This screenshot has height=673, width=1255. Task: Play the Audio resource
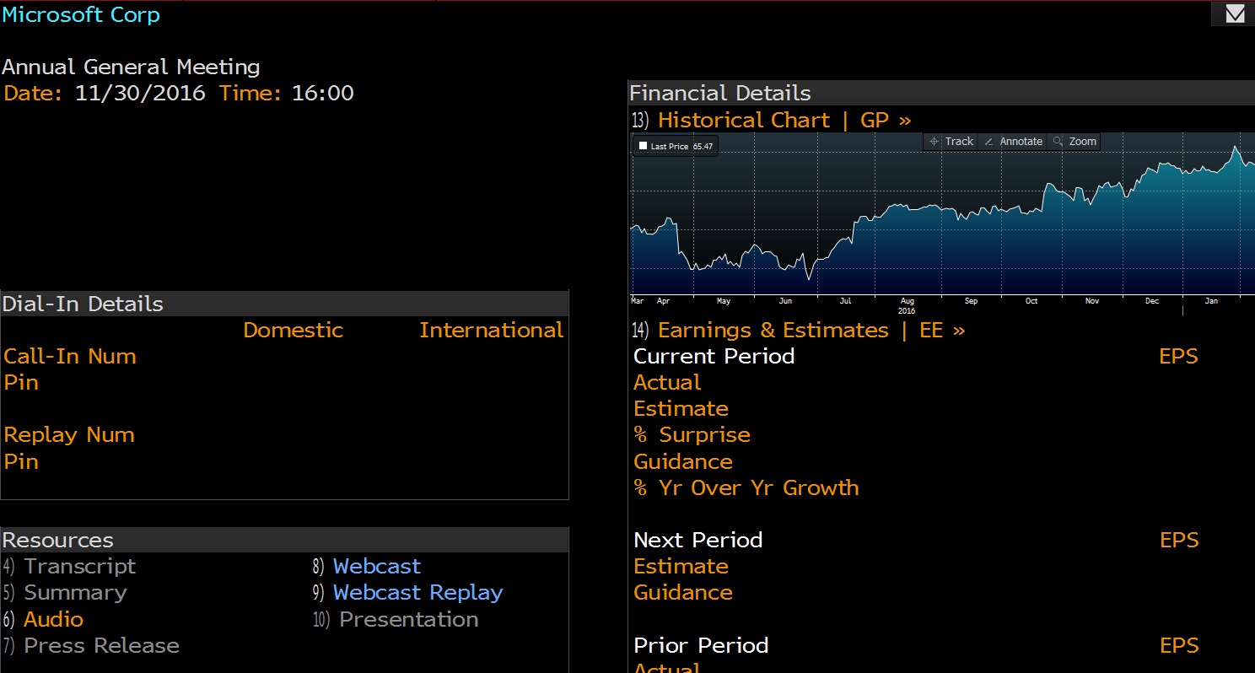click(53, 619)
